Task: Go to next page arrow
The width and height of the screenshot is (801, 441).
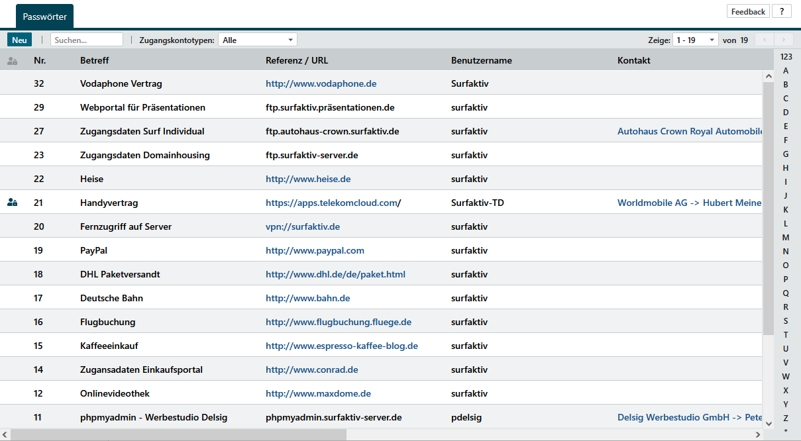Action: tap(784, 40)
